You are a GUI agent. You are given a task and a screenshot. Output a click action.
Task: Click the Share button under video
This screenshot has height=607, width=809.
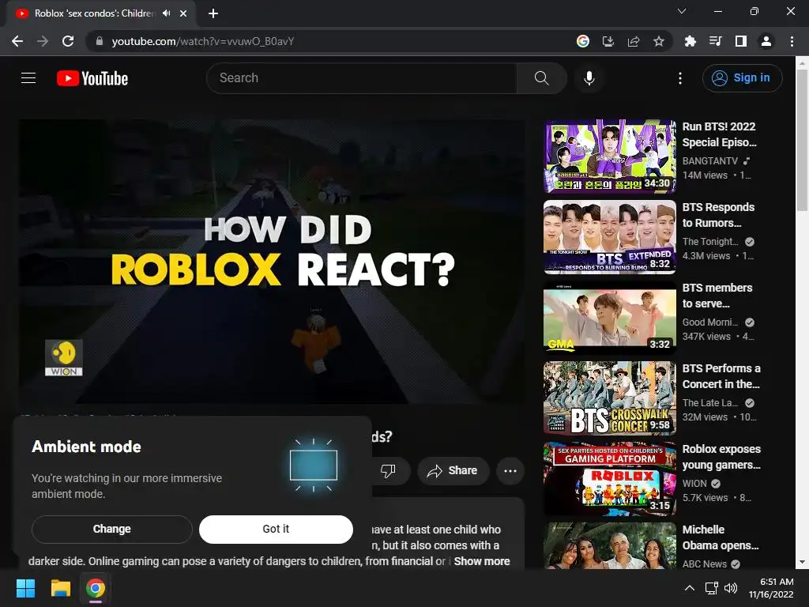[452, 470]
